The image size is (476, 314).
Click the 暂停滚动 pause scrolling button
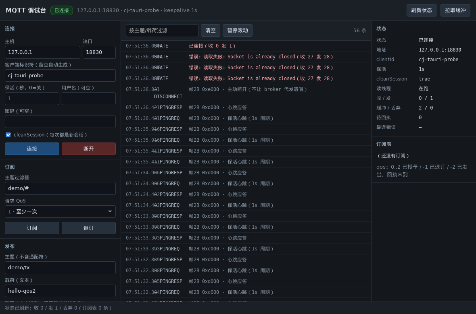tap(237, 30)
